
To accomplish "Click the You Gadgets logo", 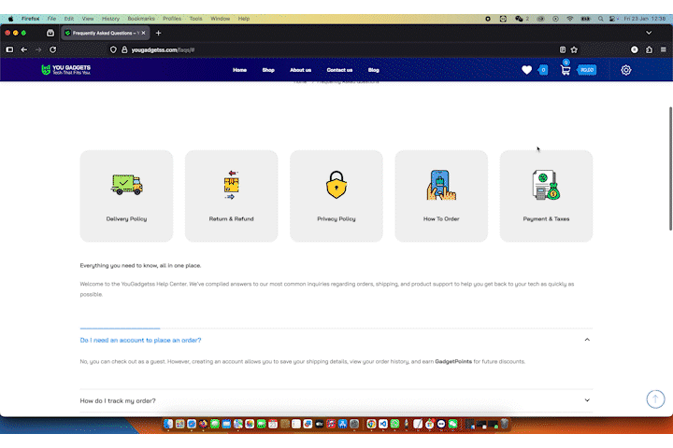I will coord(66,70).
